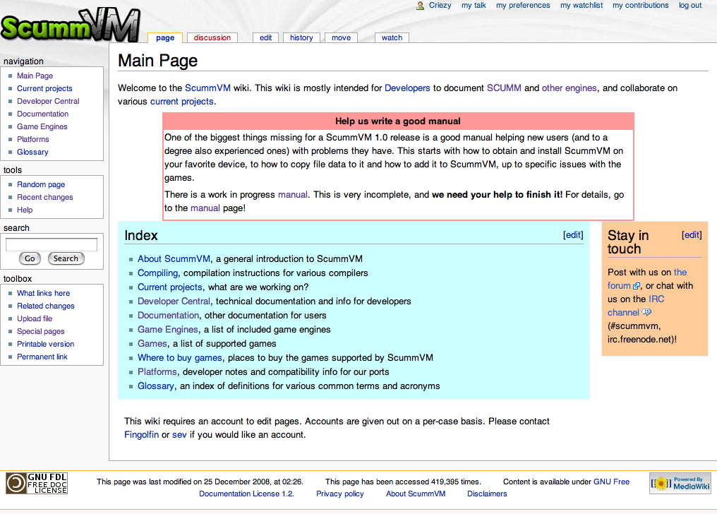Image resolution: width=717 pixels, height=514 pixels.
Task: Focus the search text field
Action: coord(52,244)
